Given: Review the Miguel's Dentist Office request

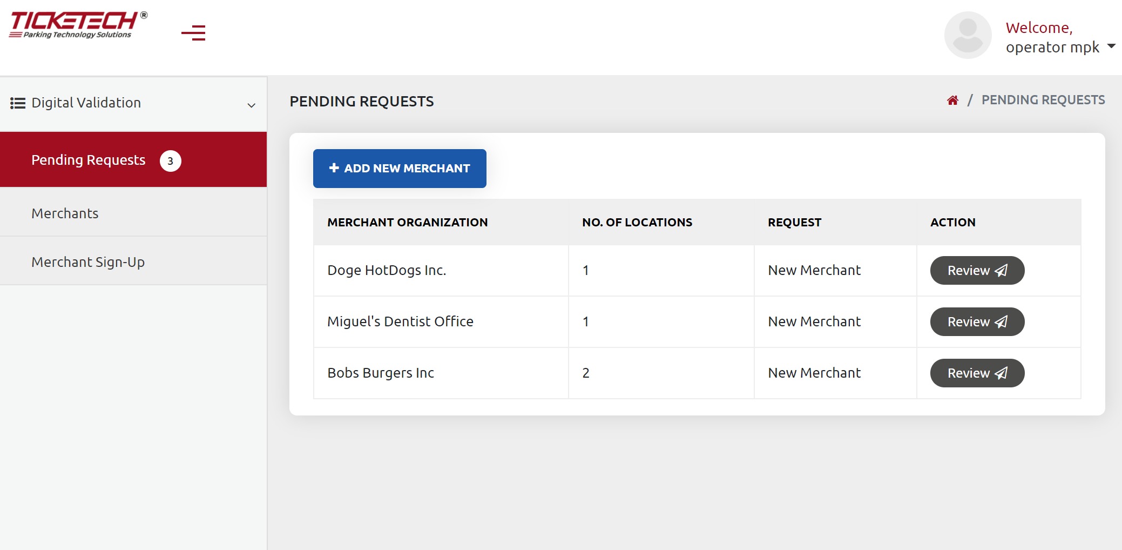Looking at the screenshot, I should [977, 321].
